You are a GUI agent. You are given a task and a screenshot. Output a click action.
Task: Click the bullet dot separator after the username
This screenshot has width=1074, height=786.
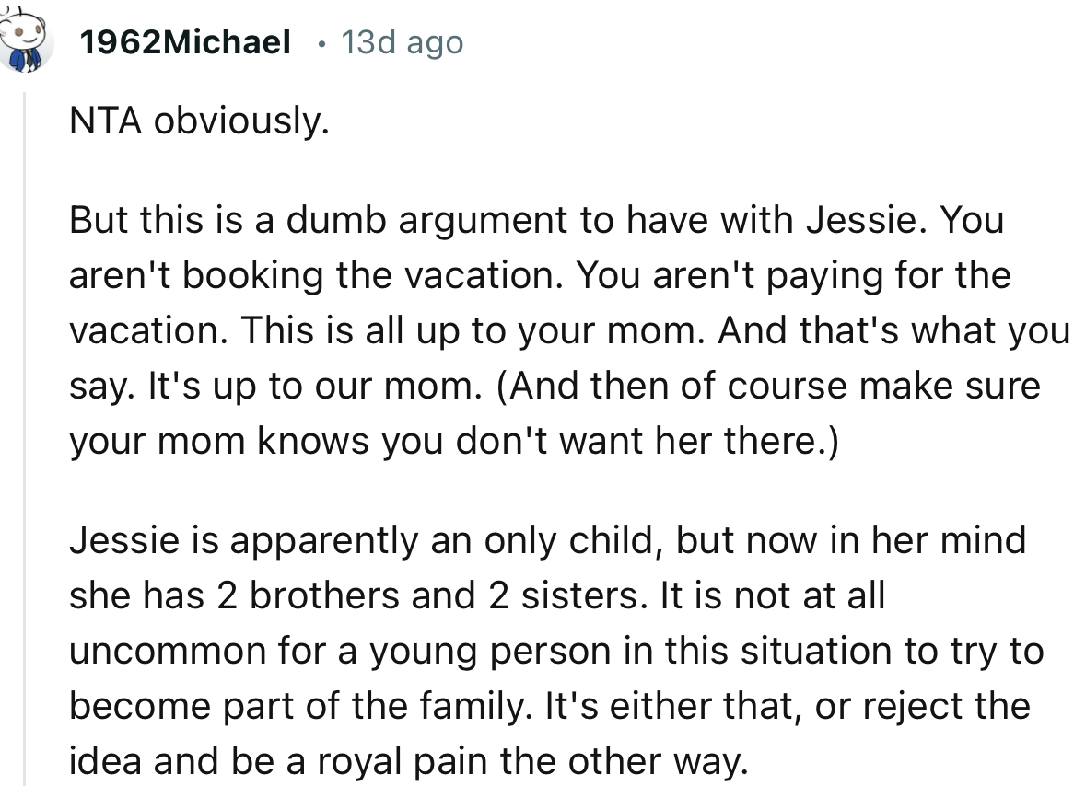click(321, 43)
